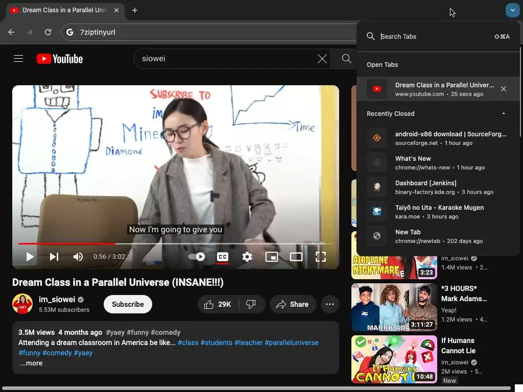Open the #yaey hashtag in description
Viewport: 523px width, 392px height.
[x=83, y=353]
